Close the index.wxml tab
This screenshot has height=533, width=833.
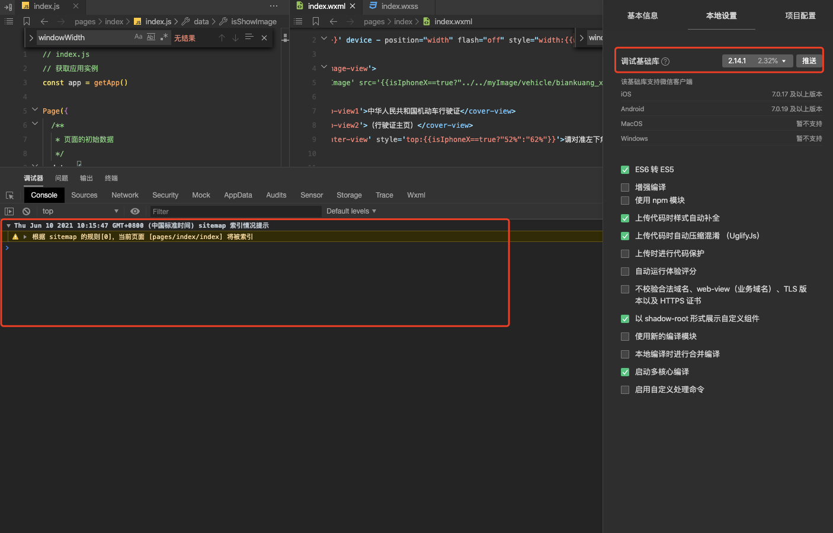[353, 6]
